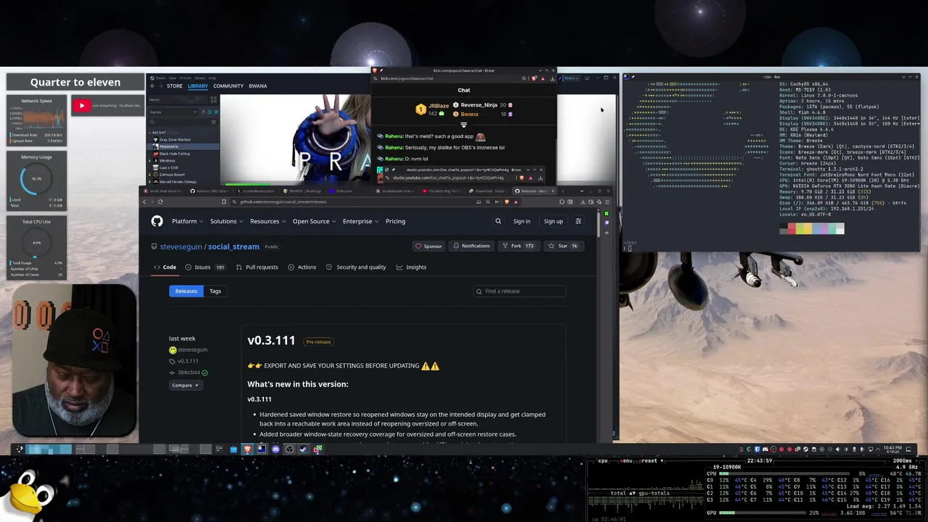The width and height of the screenshot is (928, 522).
Task: Click JRBlaze in Kick chat leaderboard
Action: [x=438, y=106]
